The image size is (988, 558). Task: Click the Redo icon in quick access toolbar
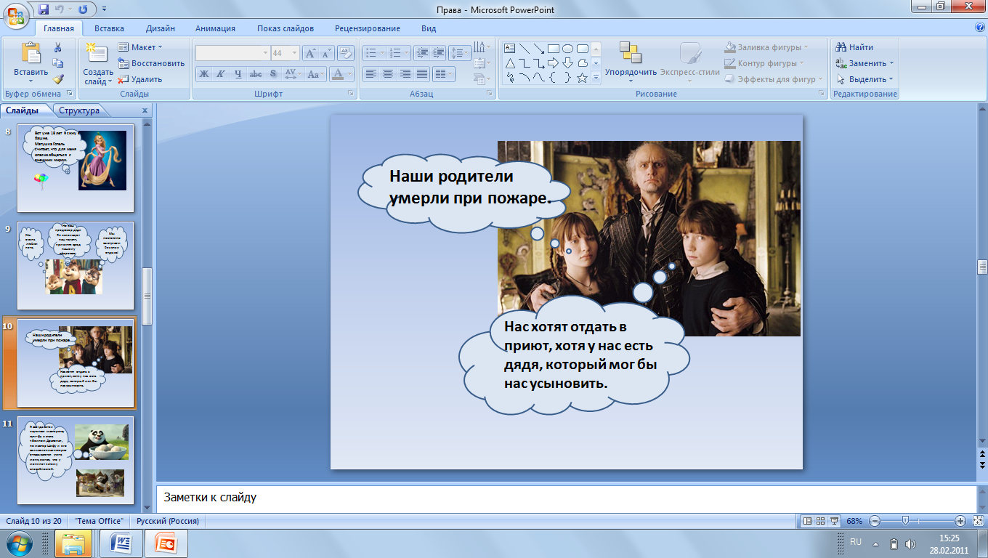(x=82, y=9)
